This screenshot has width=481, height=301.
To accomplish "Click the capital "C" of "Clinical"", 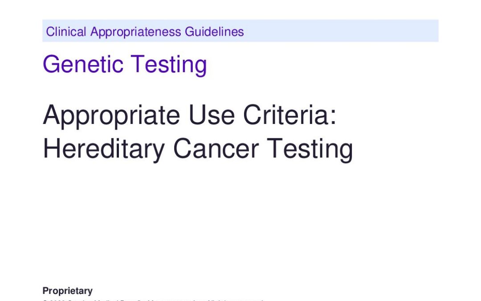I will (50, 32).
